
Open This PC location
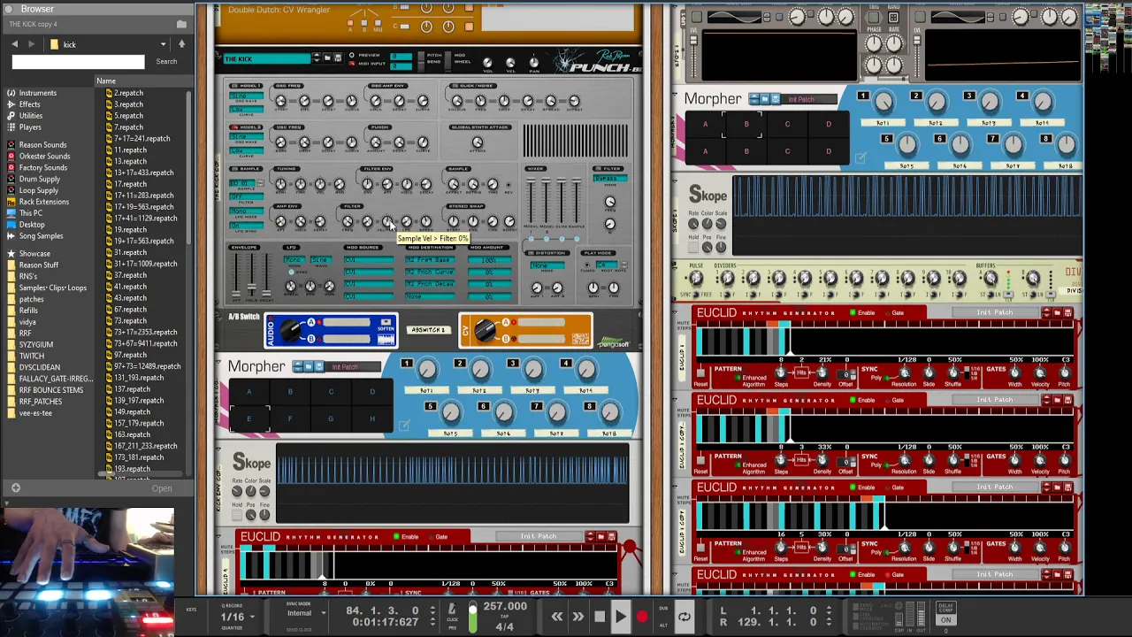pyautogui.click(x=30, y=213)
